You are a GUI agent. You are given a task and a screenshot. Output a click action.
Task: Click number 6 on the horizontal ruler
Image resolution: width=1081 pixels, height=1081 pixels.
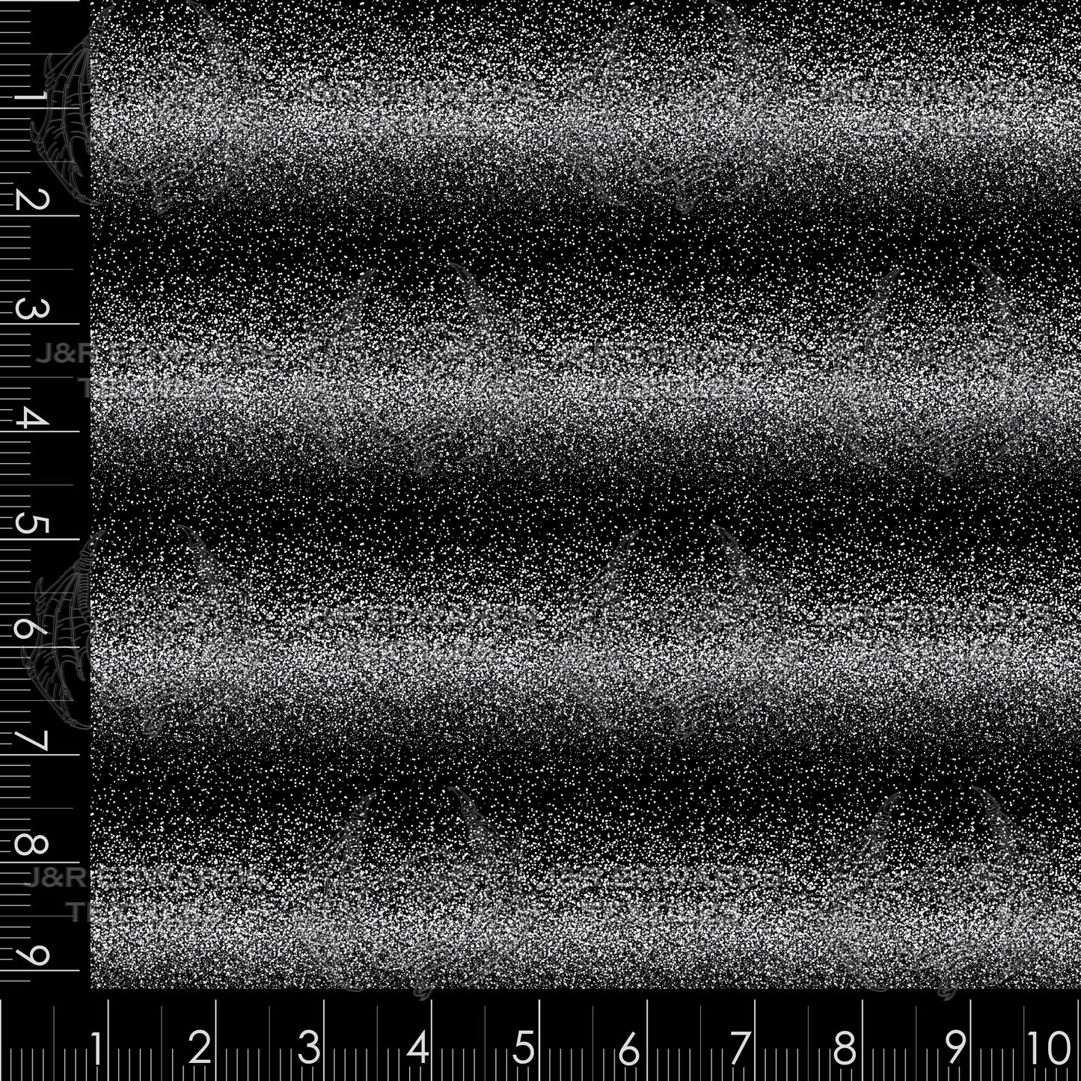click(x=630, y=1050)
